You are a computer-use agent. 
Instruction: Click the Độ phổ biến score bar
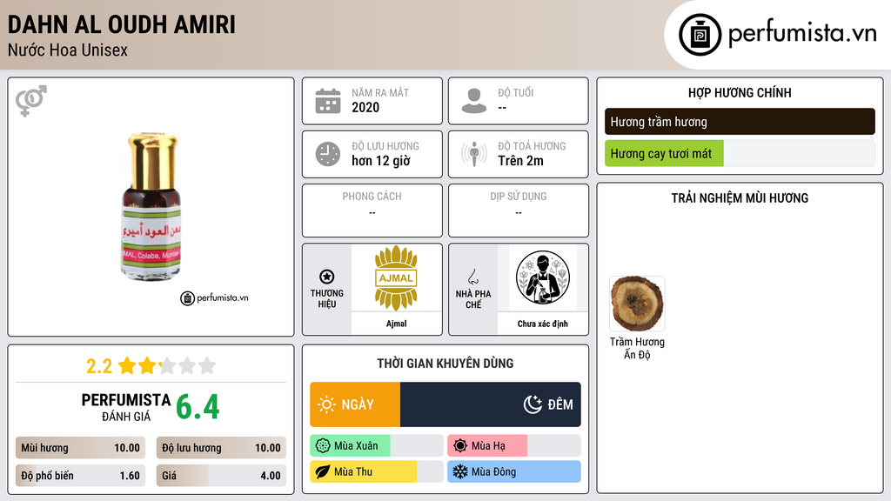pyautogui.click(x=80, y=476)
